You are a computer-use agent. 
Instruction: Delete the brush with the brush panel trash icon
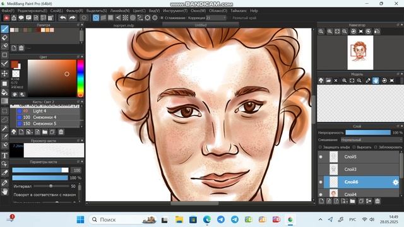click(x=61, y=132)
